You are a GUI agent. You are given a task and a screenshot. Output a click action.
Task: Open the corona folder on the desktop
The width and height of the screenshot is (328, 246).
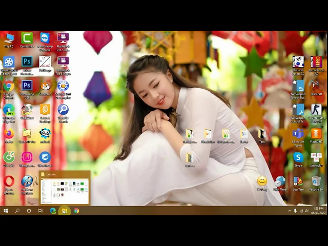click(x=190, y=158)
